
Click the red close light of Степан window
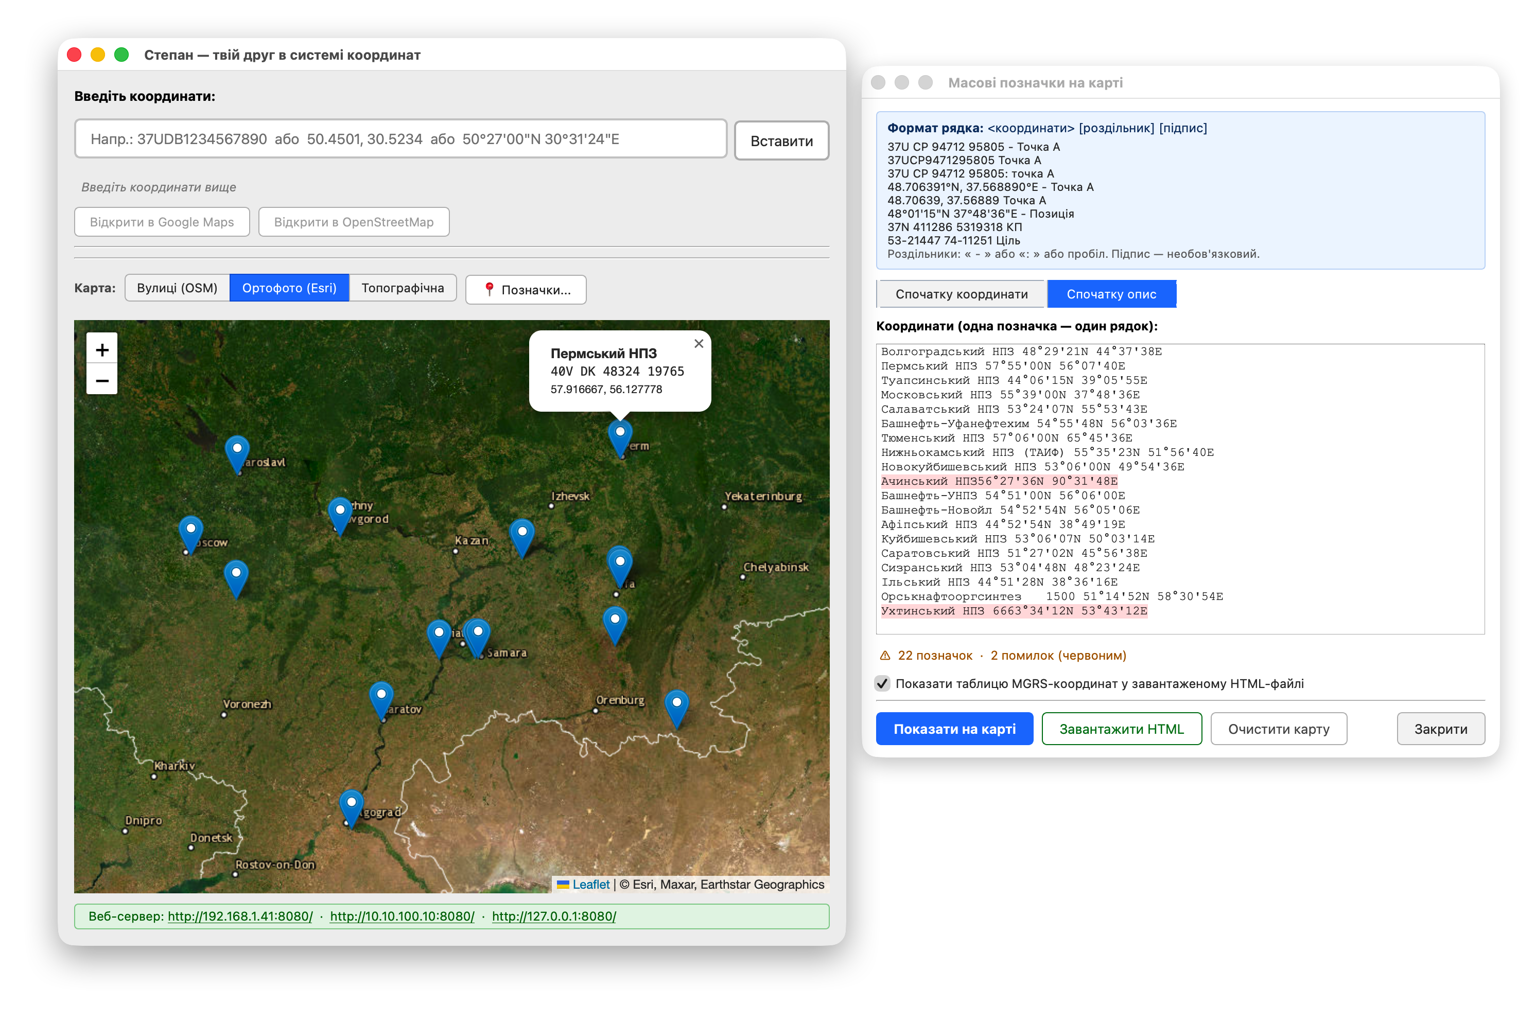75,55
